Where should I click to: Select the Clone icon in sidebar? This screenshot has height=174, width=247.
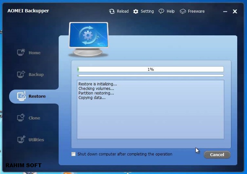[x=21, y=118]
